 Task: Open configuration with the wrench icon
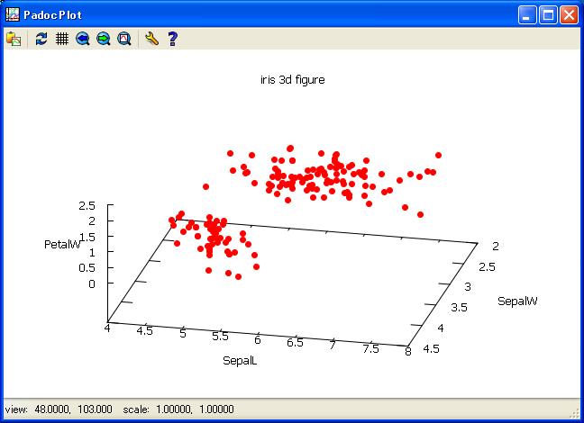point(151,39)
